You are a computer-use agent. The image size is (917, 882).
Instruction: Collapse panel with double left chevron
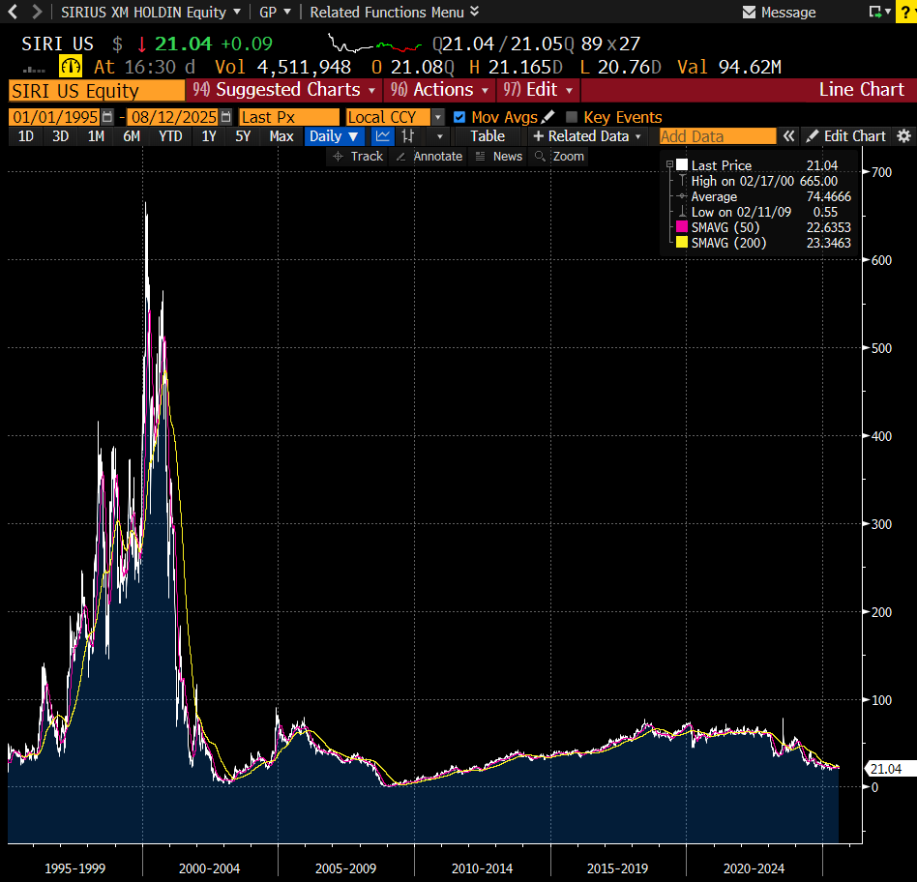tap(789, 136)
